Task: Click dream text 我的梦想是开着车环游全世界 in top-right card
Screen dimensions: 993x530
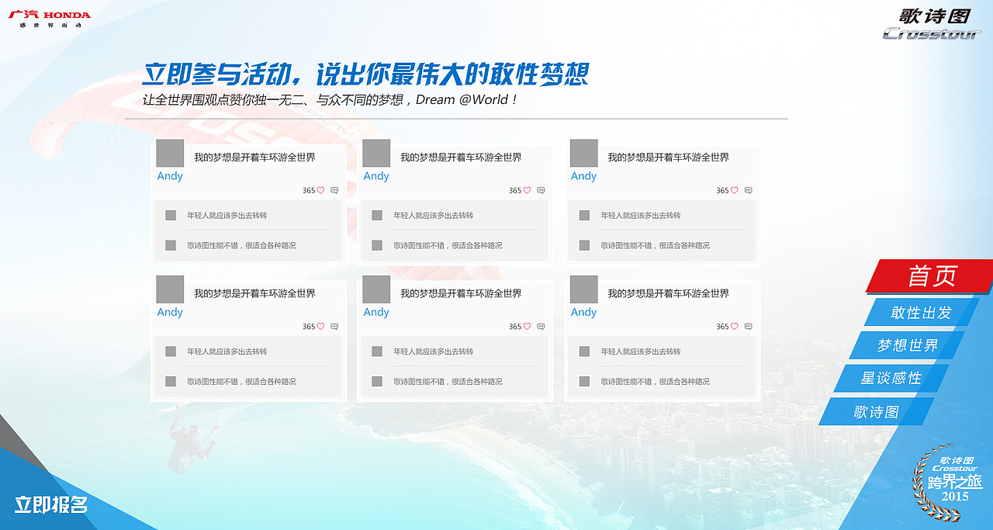Action: [668, 158]
